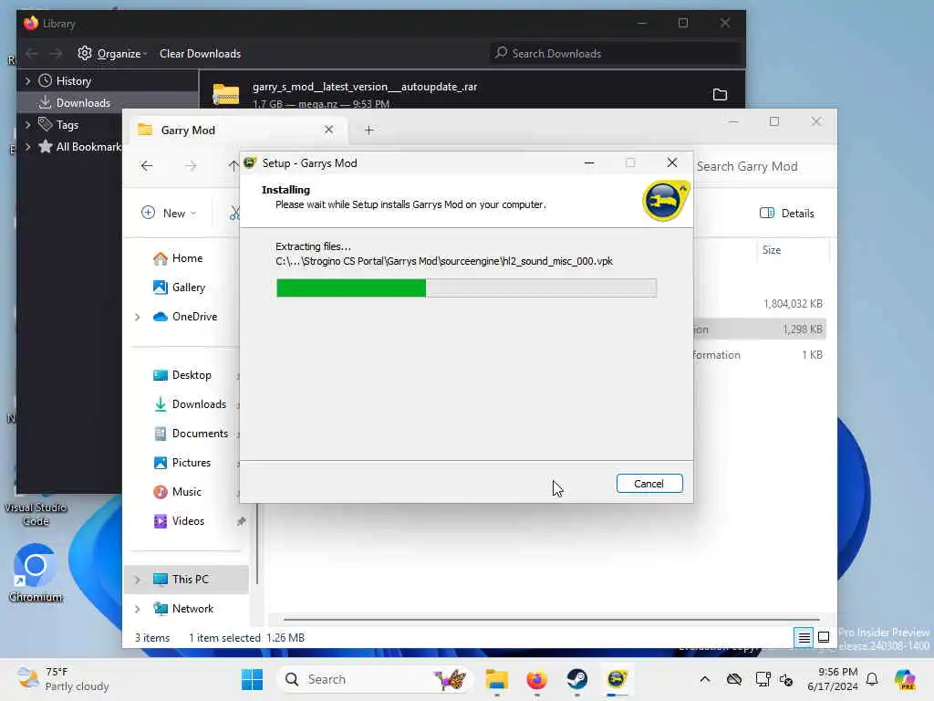Expand the OneDrive node

138,317
